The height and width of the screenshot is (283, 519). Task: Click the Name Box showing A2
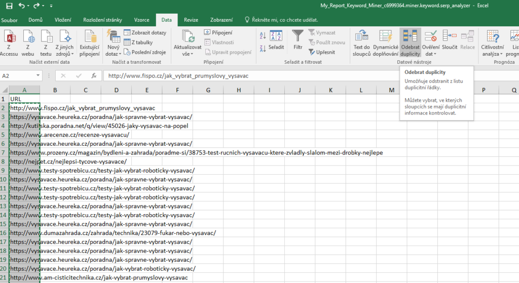[x=18, y=76]
